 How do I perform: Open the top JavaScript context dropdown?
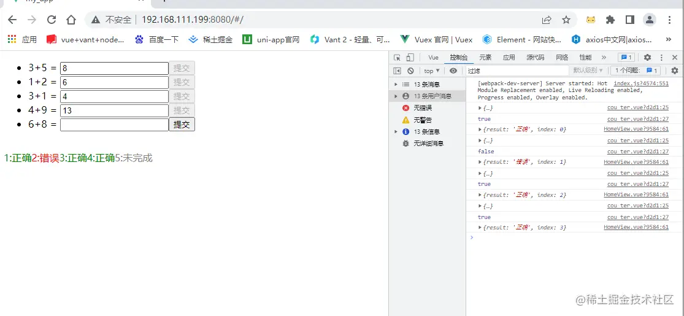pos(432,71)
